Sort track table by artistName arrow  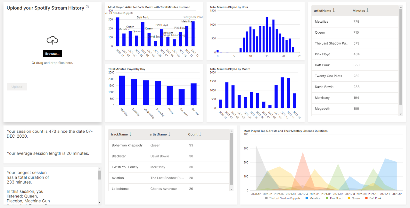click(x=169, y=134)
